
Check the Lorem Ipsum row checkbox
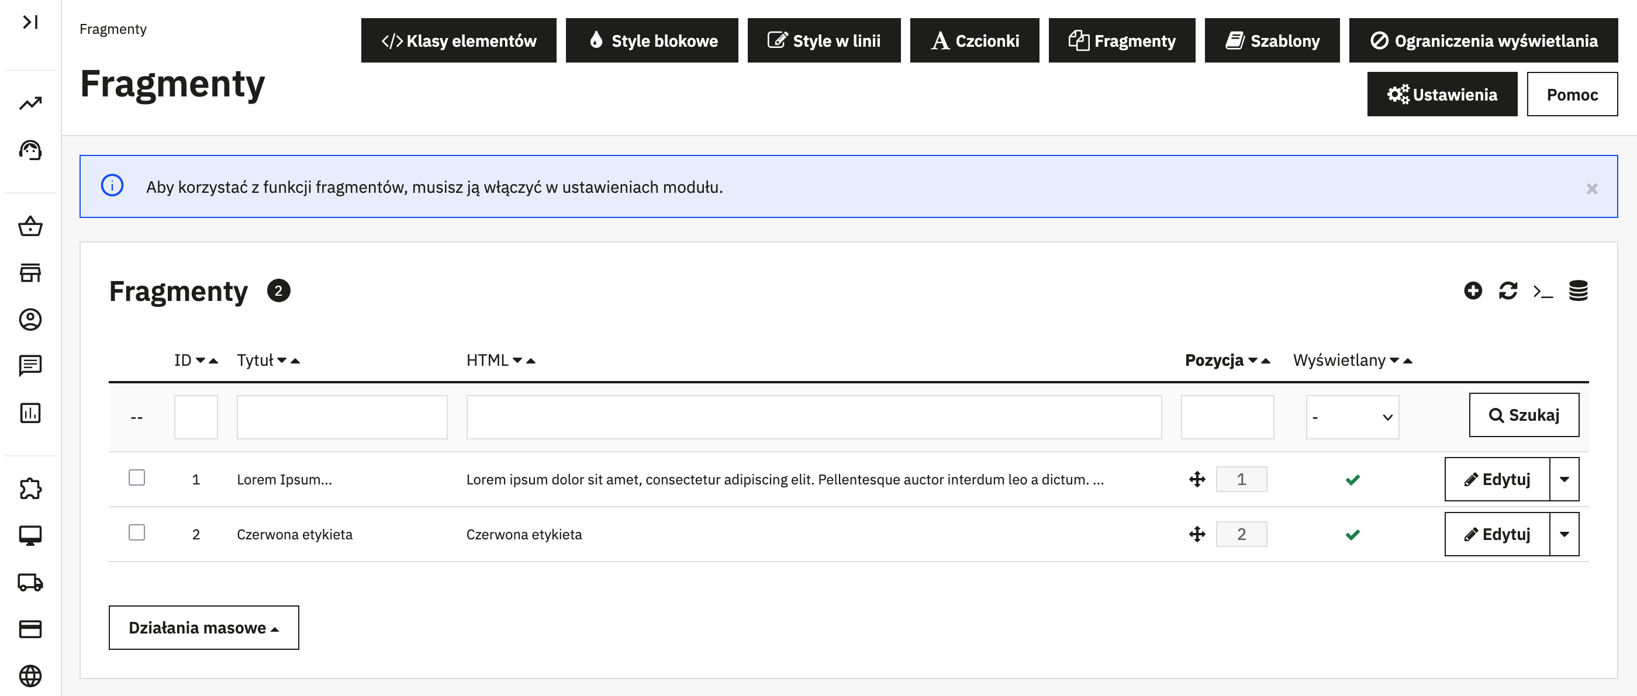[x=137, y=477]
